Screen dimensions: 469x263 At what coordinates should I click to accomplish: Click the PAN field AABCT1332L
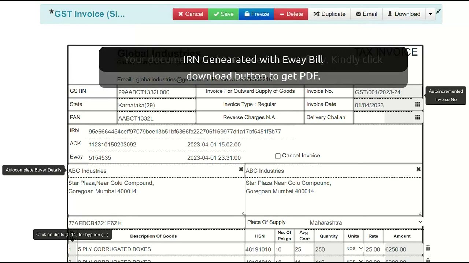coord(156,118)
